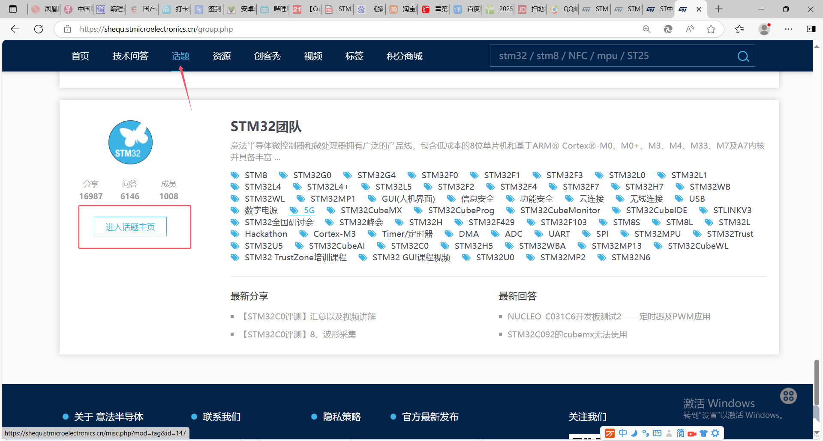Click the browser extension swirl icon

click(x=668, y=29)
